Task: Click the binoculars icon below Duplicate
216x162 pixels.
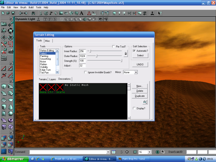Action: pos(145,102)
